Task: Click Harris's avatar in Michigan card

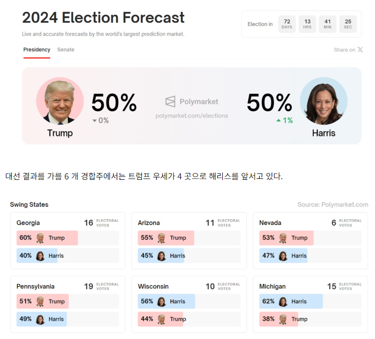Action: pos(283,302)
